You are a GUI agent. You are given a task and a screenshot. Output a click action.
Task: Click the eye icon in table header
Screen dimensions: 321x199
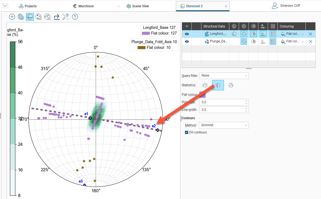coord(187,26)
